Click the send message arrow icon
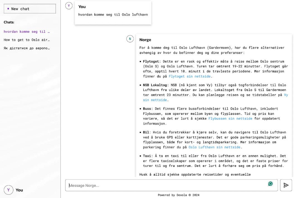Viewport: 295px width, 198px height. click(286, 185)
